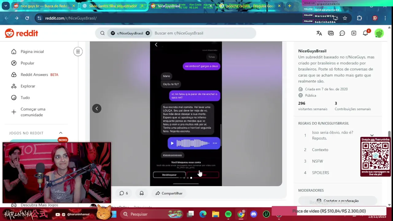This screenshot has height=221, width=393.
Task: Open Reddit chat bubble icon
Action: pyautogui.click(x=342, y=33)
